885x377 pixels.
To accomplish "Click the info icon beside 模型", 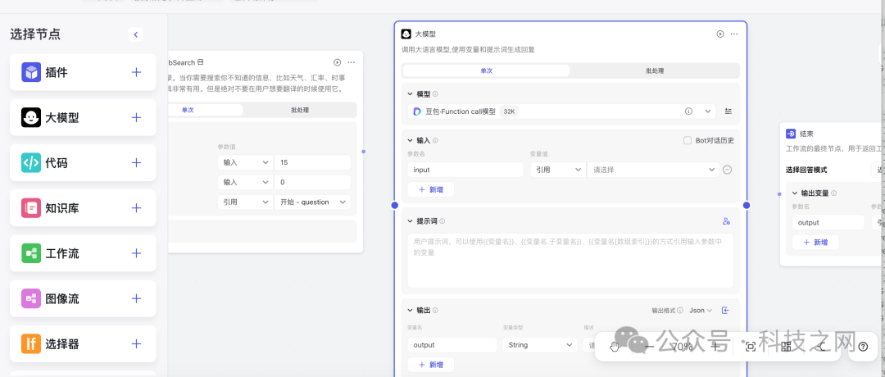I will 435,94.
